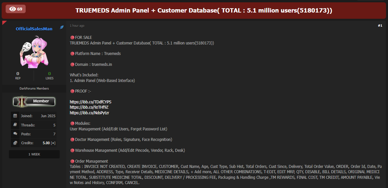Click the Posts speech bubbles icon

pyautogui.click(x=15, y=134)
